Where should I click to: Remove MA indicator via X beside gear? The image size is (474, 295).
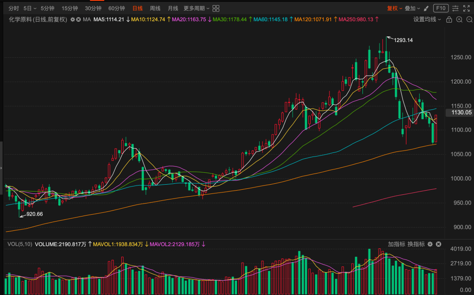[x=79, y=19]
